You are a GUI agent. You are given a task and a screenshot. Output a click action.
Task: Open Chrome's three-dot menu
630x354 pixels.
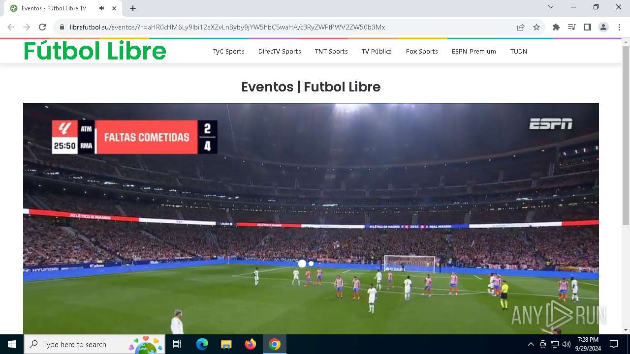[x=619, y=27]
